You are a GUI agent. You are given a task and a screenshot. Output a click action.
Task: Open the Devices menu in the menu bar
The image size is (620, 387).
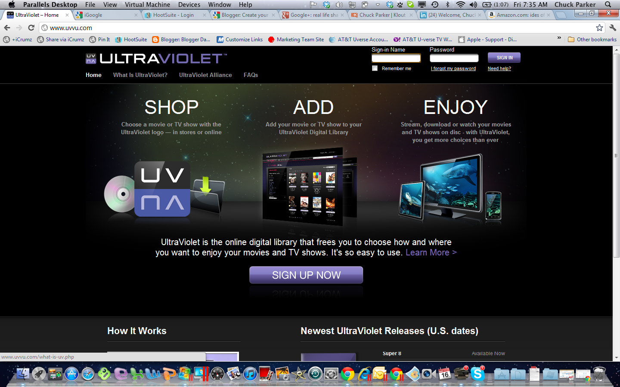[189, 4]
